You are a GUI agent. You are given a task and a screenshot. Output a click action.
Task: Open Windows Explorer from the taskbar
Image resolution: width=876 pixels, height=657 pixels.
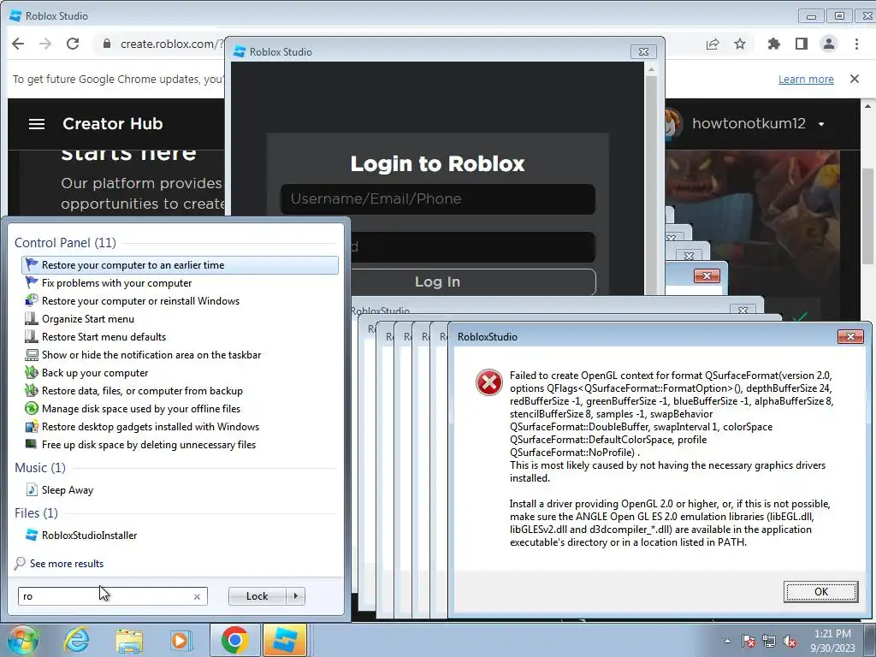click(129, 640)
